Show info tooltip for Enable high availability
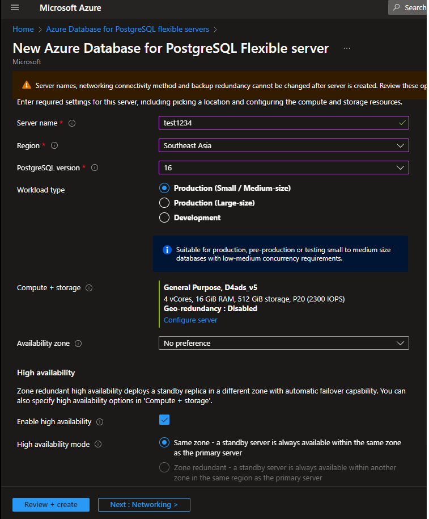 point(100,422)
